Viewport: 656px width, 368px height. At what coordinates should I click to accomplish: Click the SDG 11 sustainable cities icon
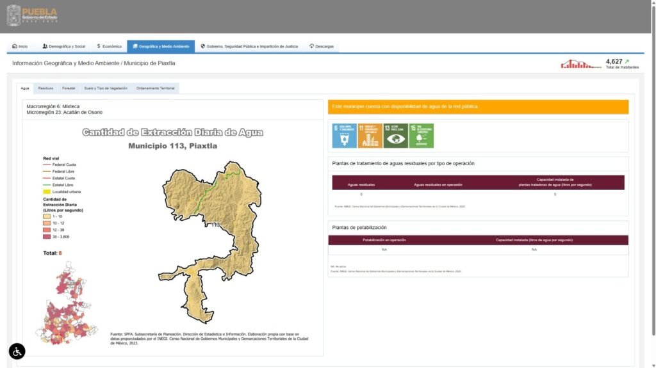[x=370, y=136]
